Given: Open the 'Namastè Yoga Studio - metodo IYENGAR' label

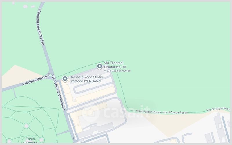Looking at the screenshot, I should 86,79.
